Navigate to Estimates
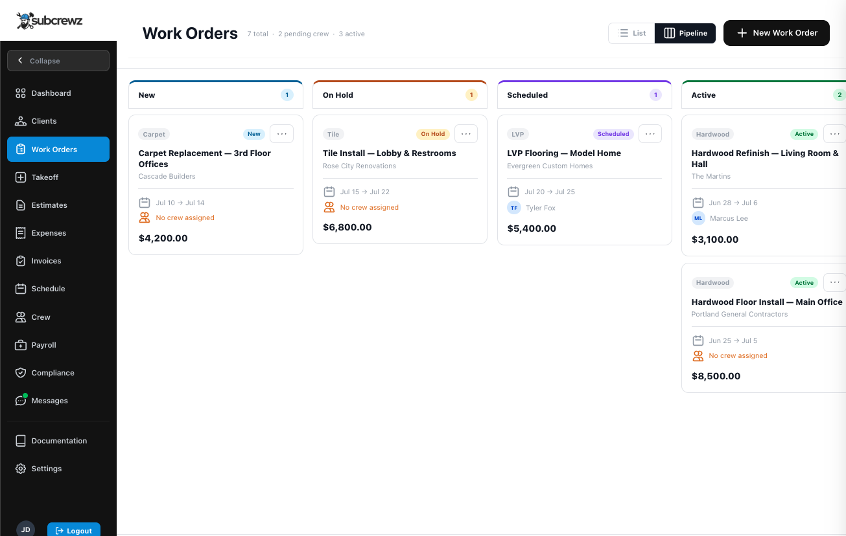This screenshot has width=846, height=536. pyautogui.click(x=58, y=205)
